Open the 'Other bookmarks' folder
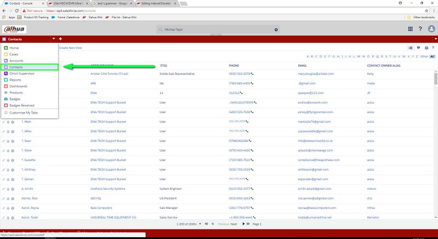 point(422,18)
